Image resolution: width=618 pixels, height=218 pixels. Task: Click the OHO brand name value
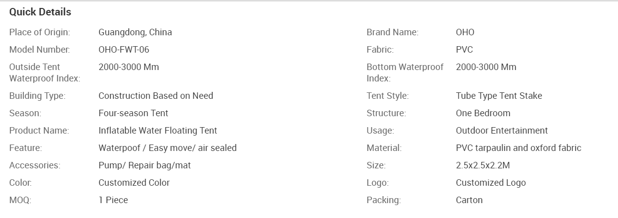[465, 32]
